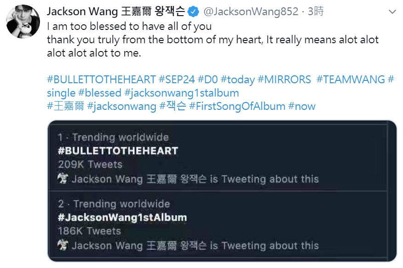Click the #MIRRORS hashtag
This screenshot has height=268, width=403.
(284, 80)
